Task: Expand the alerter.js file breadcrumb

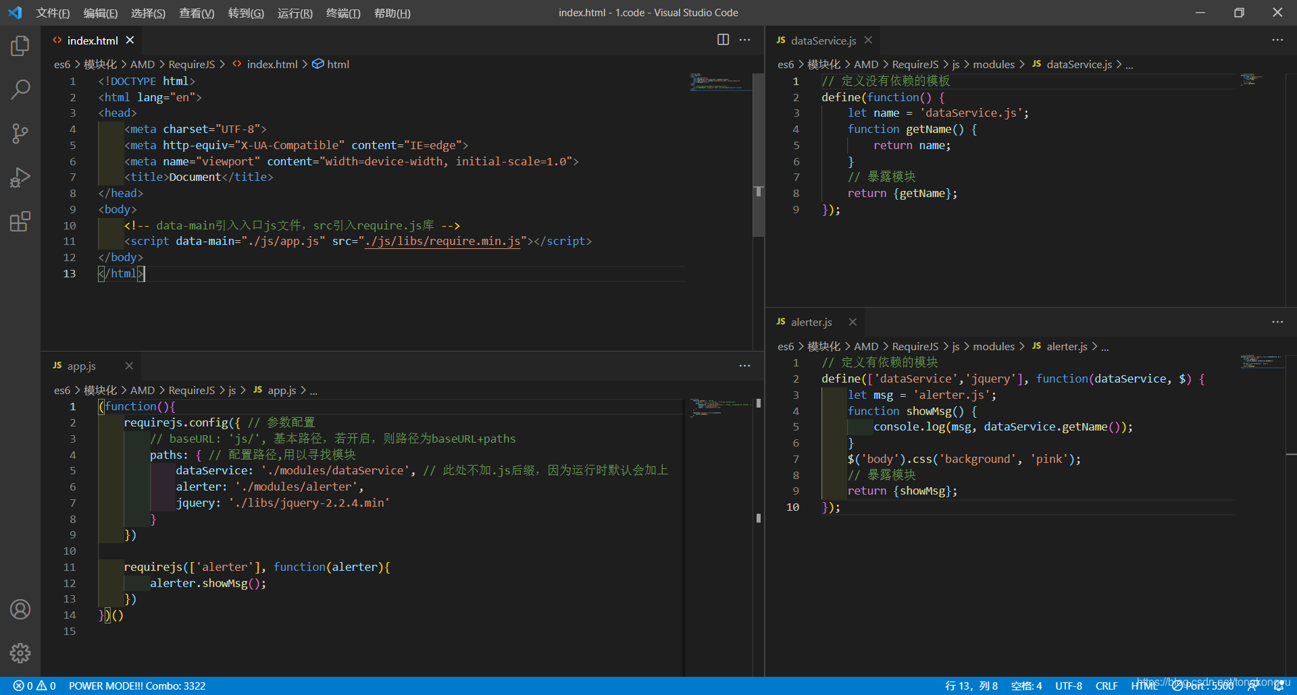Action: tap(1059, 346)
